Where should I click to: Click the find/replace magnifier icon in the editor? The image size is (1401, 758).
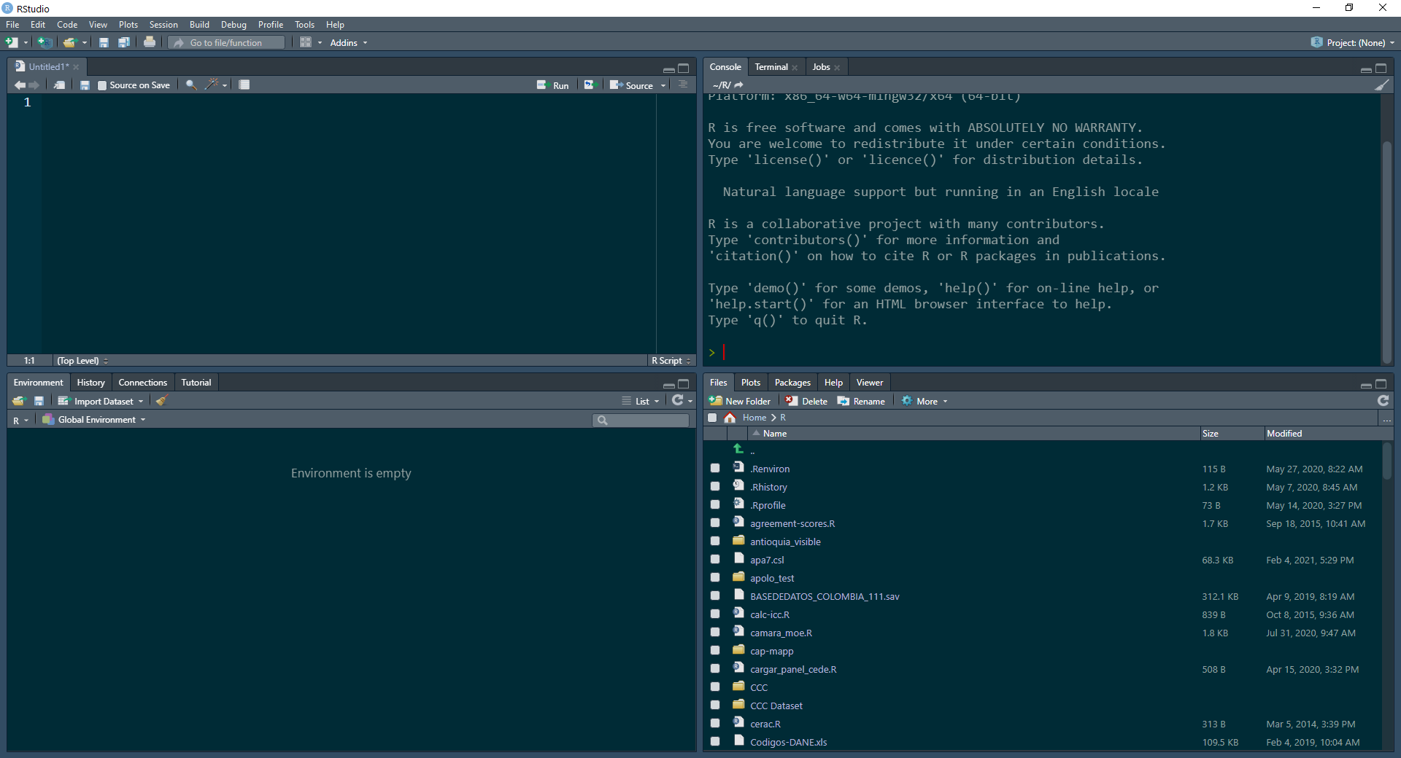tap(190, 85)
